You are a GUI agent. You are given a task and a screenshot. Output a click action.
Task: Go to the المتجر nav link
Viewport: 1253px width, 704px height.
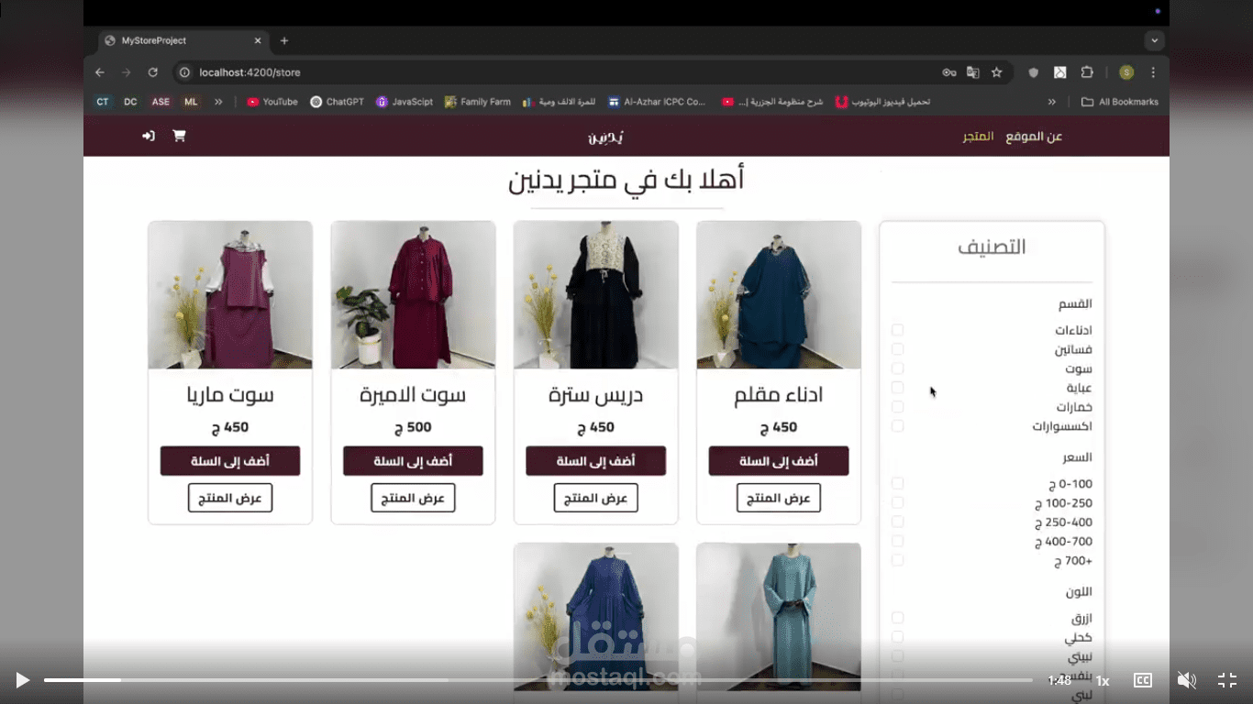(978, 137)
